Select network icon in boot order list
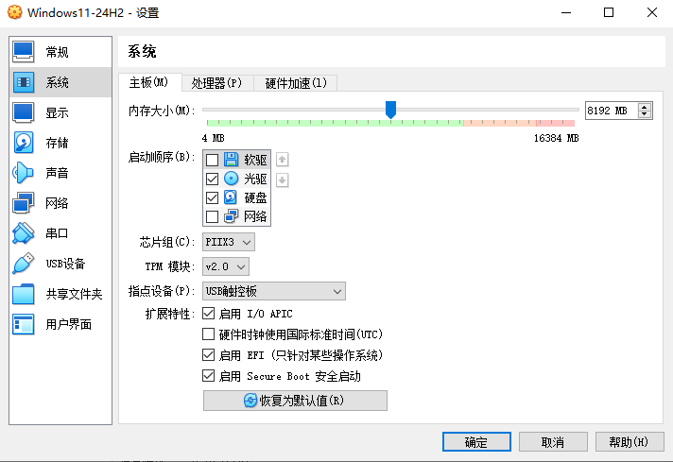 pos(231,216)
